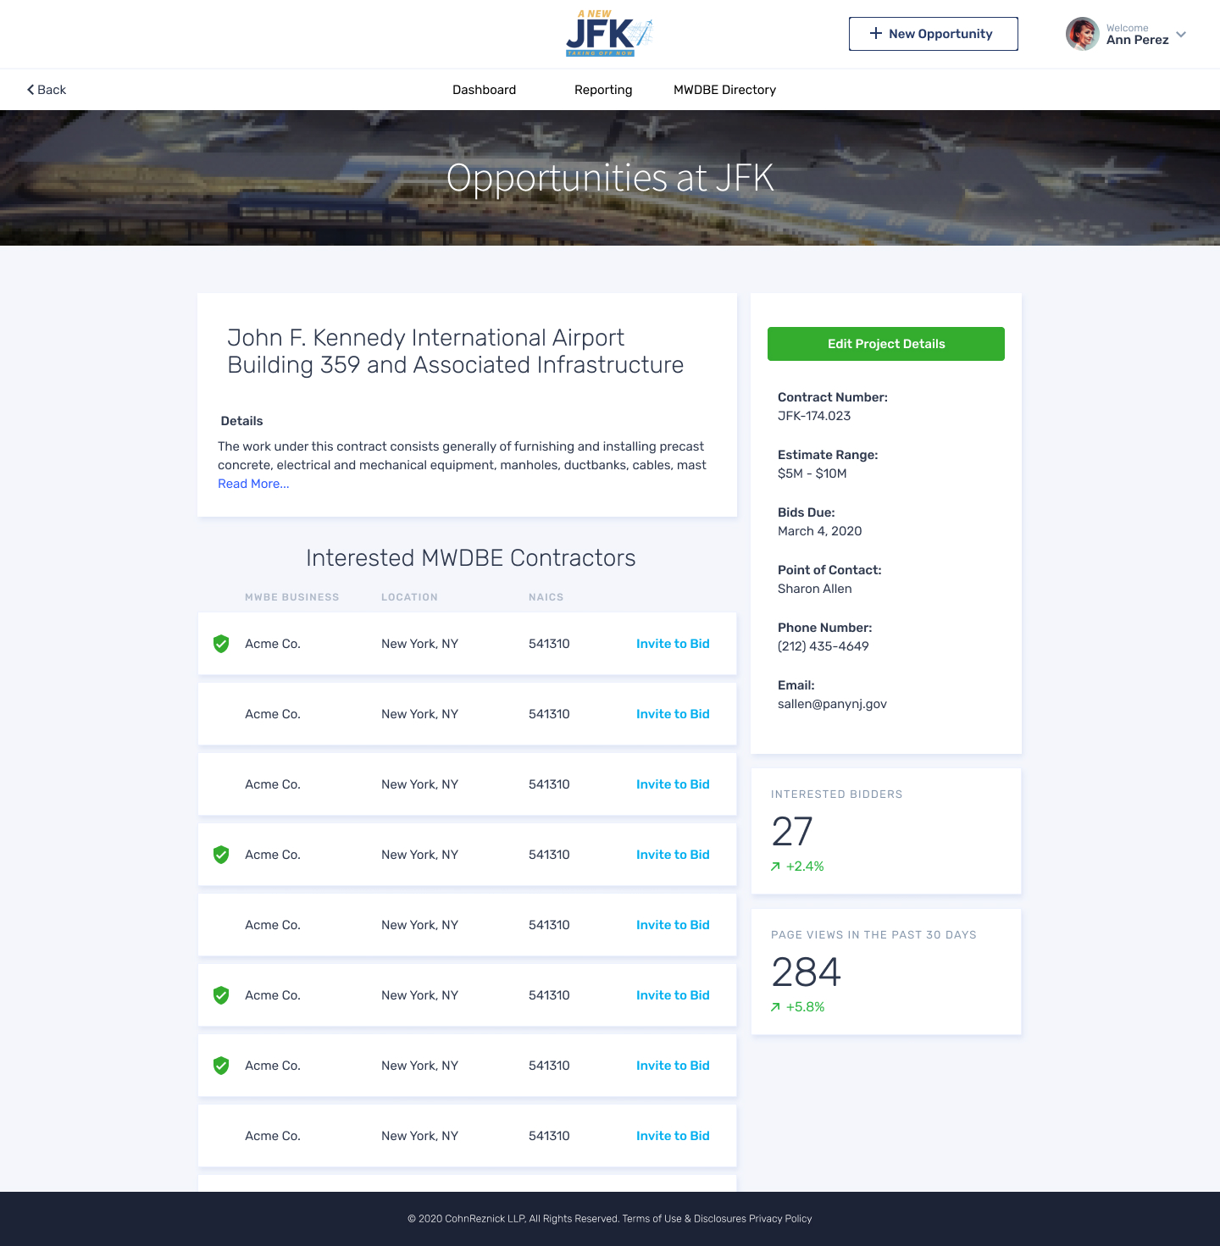The height and width of the screenshot is (1246, 1220).
Task: Click the green shield badge in sixth contractor row
Action: coord(221,995)
